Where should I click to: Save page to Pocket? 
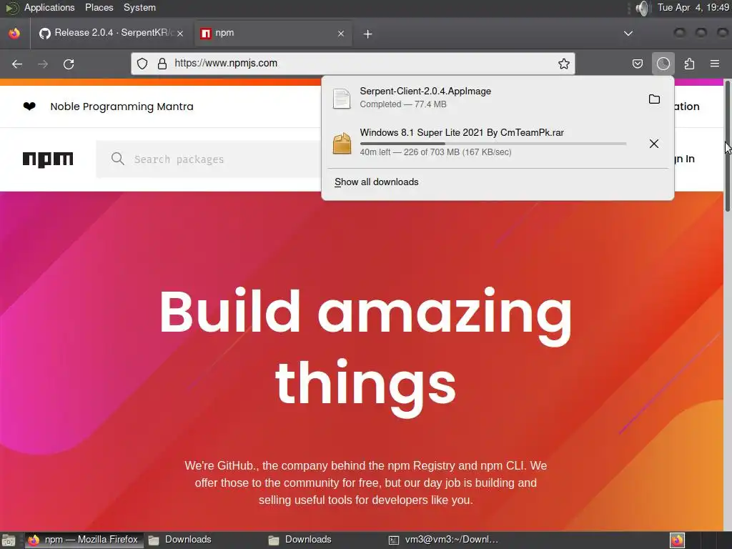638,64
